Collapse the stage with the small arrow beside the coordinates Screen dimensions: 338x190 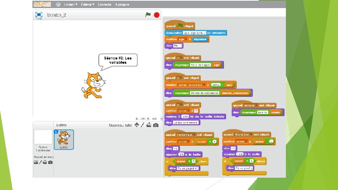point(162,119)
